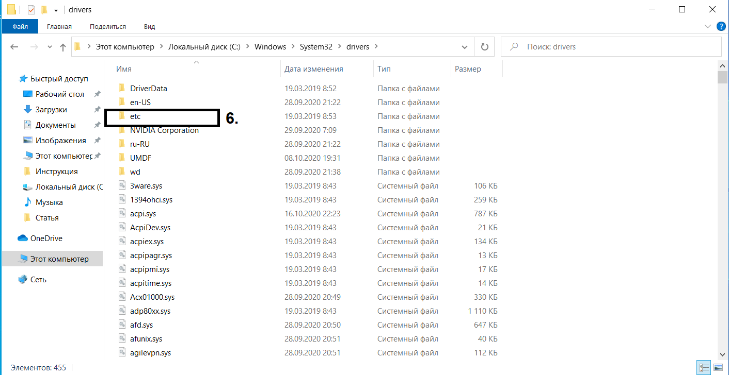The image size is (729, 375).
Task: Click the AcpiDev.sys file icon
Action: click(122, 228)
